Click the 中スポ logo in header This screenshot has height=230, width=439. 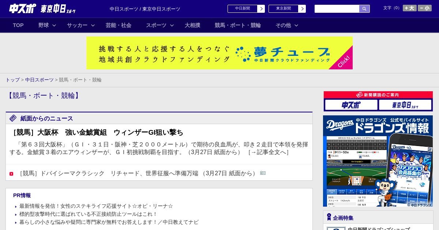[22, 8]
